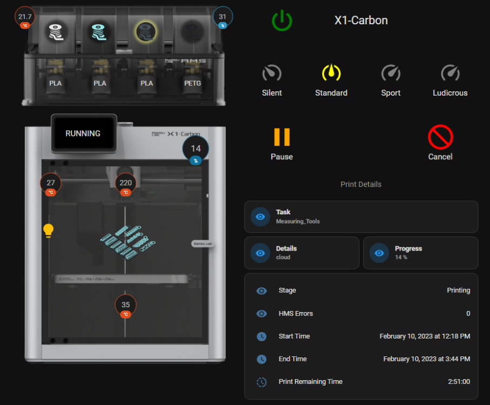Select the white filament spool in AMS
The image size is (490, 405).
pyautogui.click(x=56, y=32)
